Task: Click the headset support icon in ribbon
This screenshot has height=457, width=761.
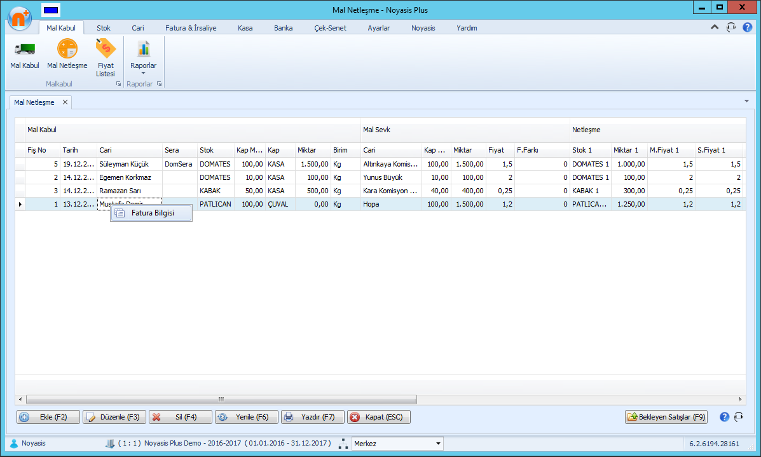Action: 731,27
